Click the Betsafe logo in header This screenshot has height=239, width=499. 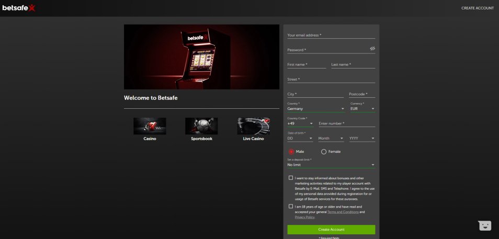coord(19,8)
